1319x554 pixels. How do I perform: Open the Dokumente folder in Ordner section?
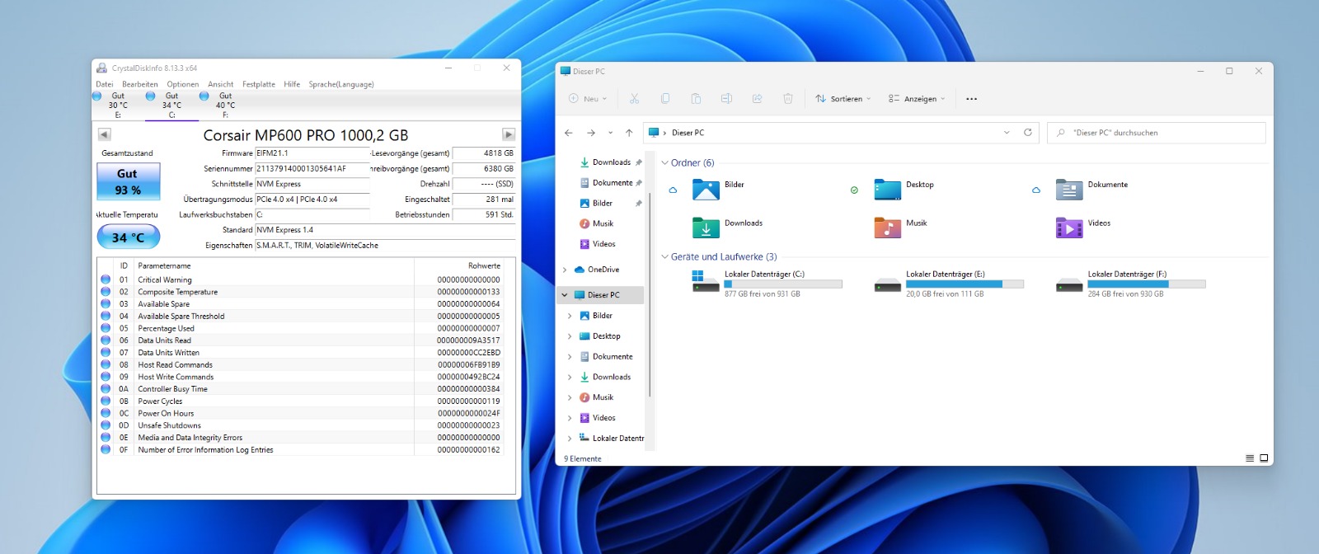click(1091, 190)
